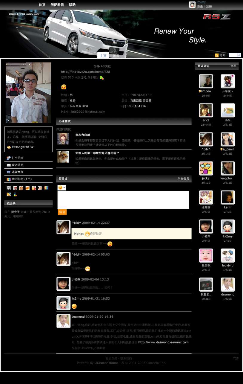The width and height of the screenshot is (243, 384).
Task: Open 小米 visitor avatar
Action: click(x=228, y=110)
